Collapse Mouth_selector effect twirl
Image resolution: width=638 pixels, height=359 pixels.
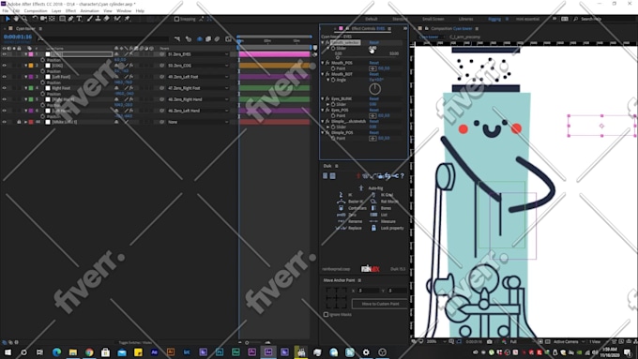click(323, 42)
